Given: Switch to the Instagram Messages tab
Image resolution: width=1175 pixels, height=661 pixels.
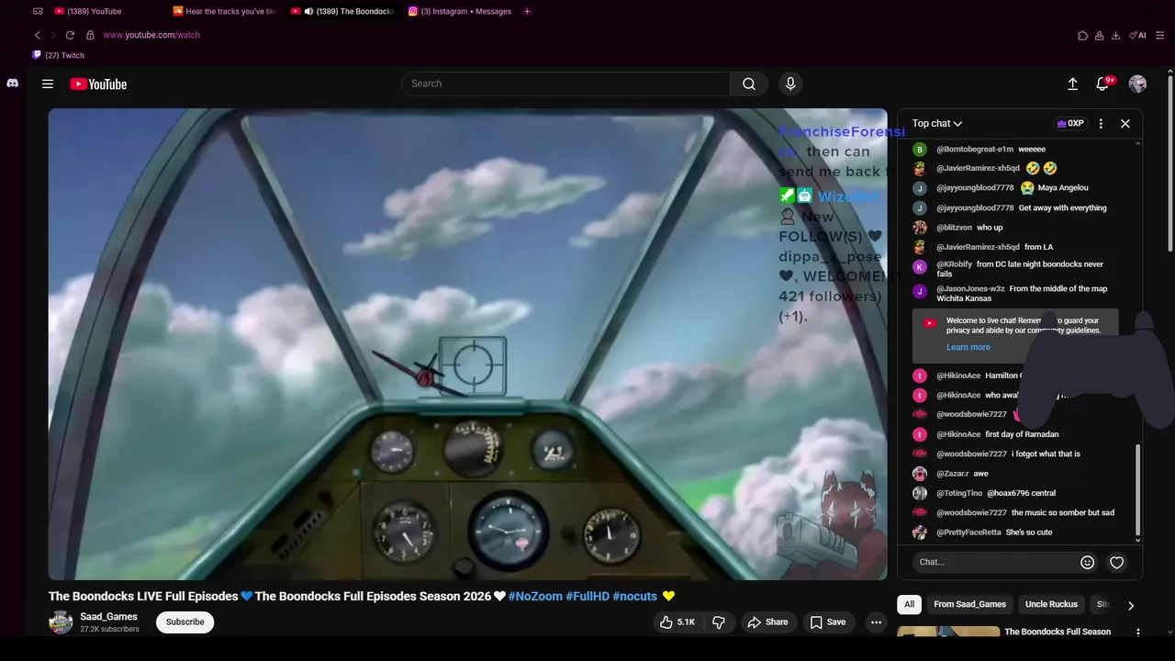Looking at the screenshot, I should (x=460, y=11).
